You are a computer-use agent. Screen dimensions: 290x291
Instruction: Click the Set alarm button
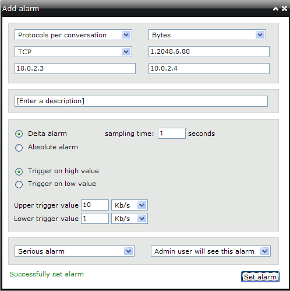click(x=260, y=277)
